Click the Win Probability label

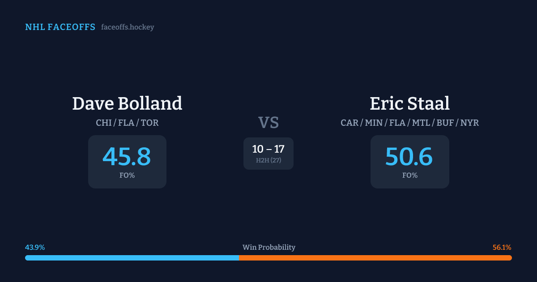pos(268,248)
